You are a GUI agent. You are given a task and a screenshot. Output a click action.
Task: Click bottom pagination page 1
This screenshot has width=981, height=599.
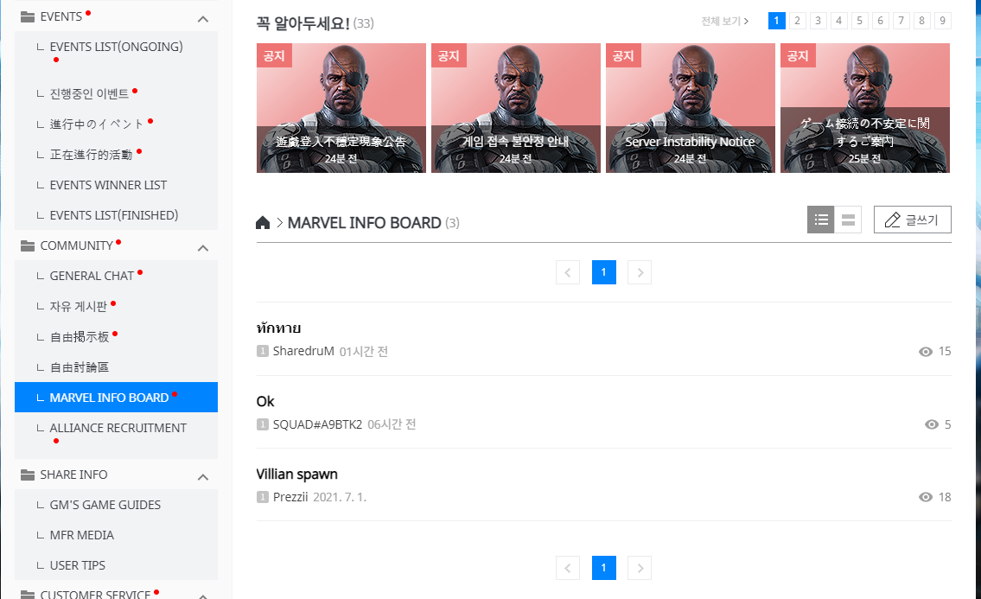pos(604,568)
